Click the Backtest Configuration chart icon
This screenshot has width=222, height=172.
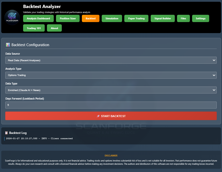pos(8,45)
